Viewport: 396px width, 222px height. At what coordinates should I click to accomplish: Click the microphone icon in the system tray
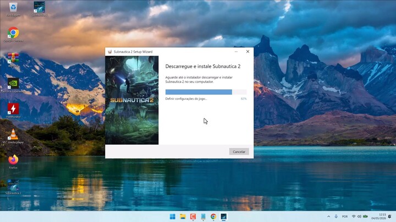[336, 217]
